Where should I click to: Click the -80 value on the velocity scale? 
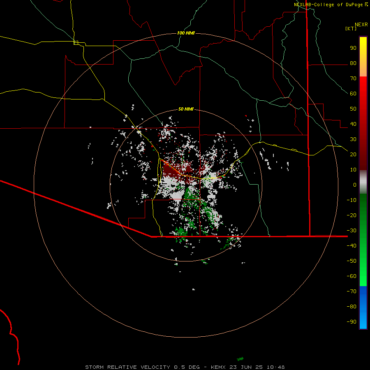[351, 307]
